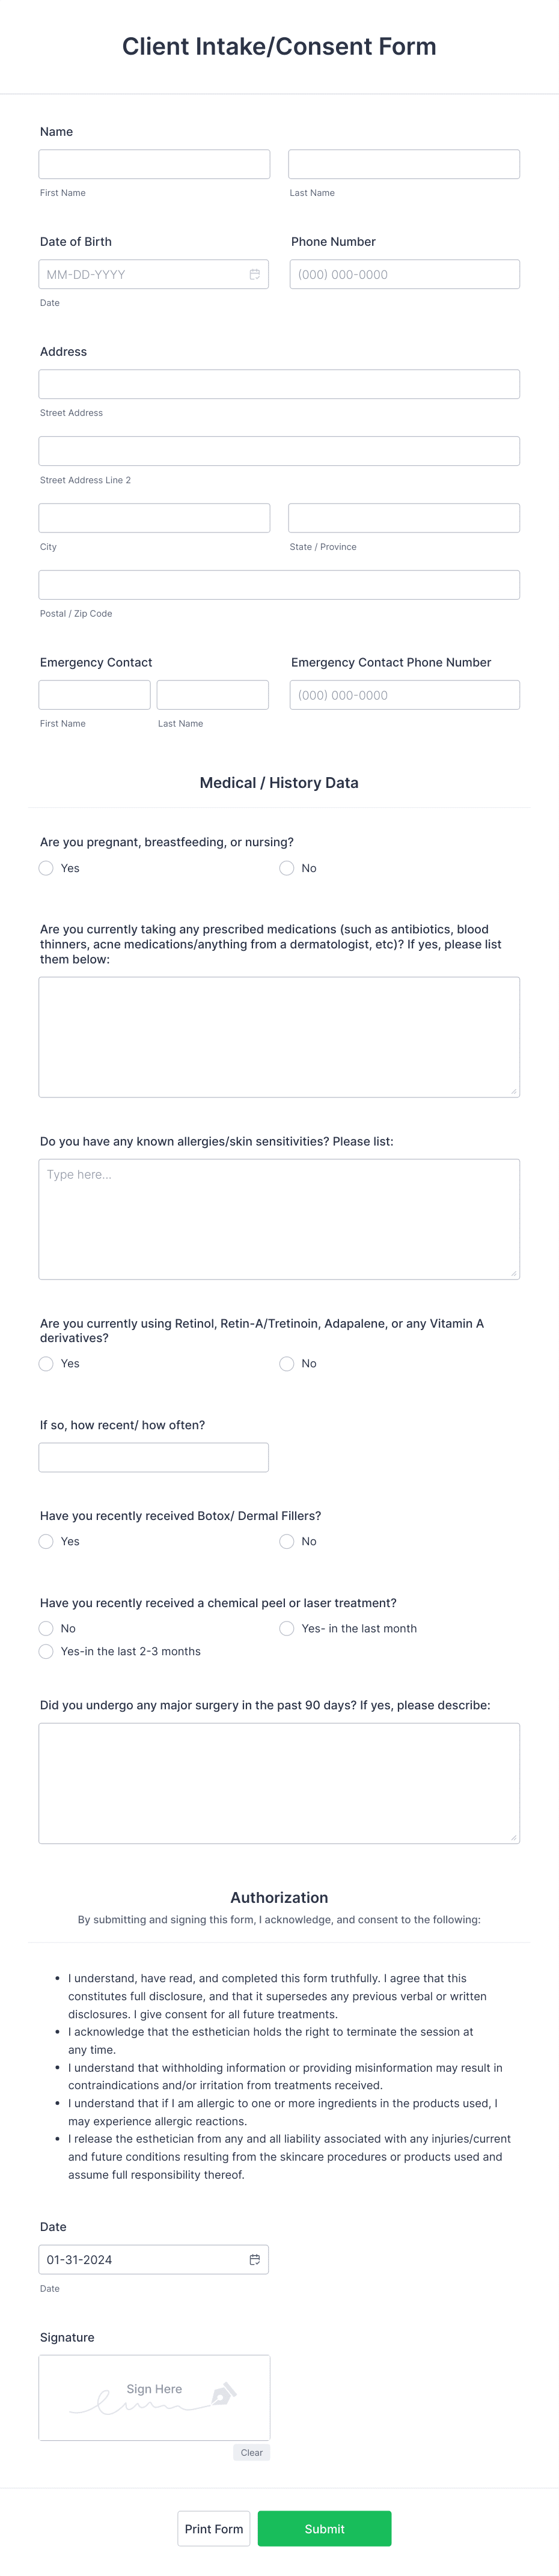Clear the signature
This screenshot has height=2576, width=559.
(251, 2452)
